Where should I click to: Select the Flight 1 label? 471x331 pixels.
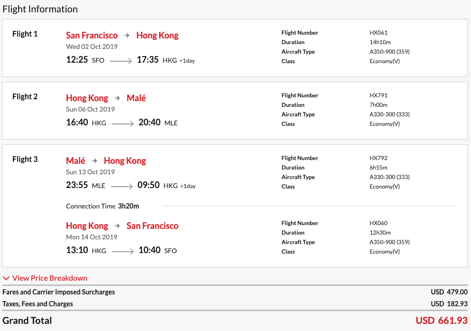[x=25, y=34]
